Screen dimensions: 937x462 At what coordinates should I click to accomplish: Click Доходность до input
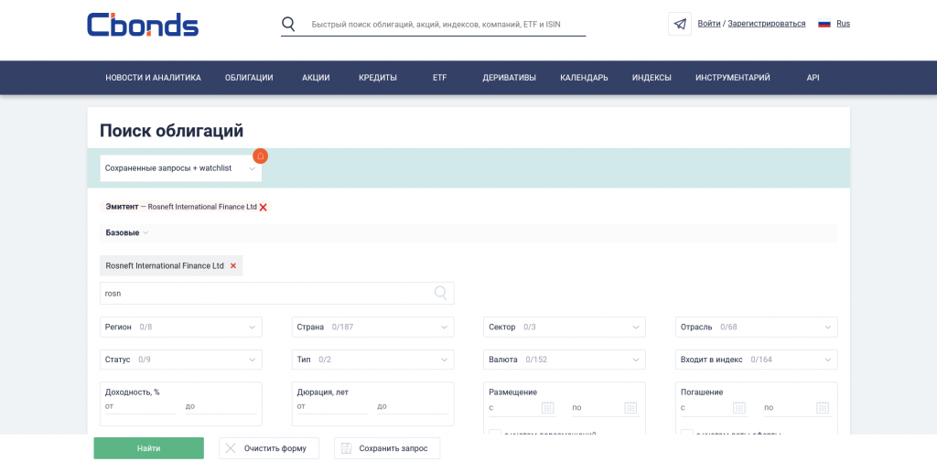click(221, 407)
